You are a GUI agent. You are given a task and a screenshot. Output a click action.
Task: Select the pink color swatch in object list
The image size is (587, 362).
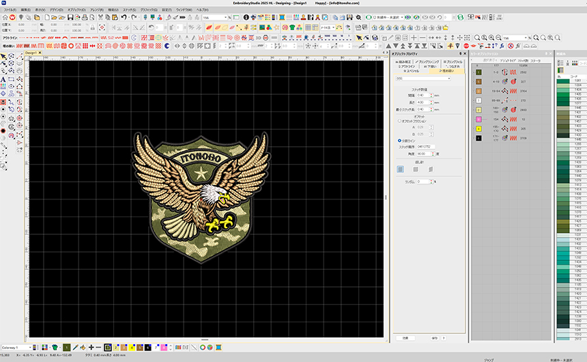(479, 119)
